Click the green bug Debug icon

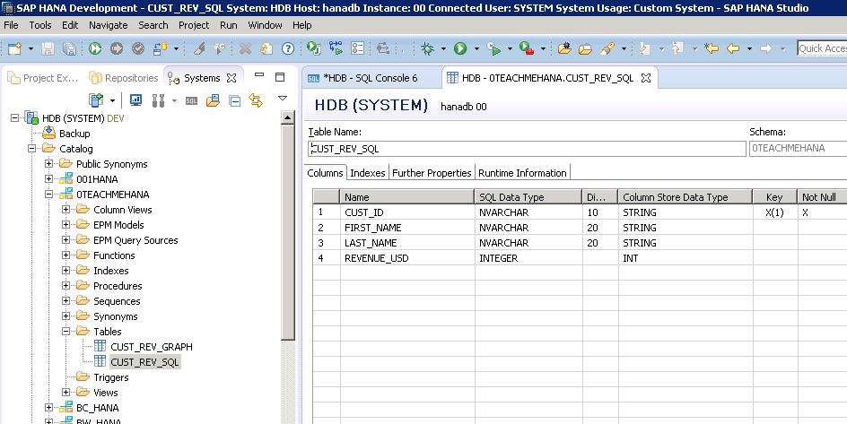(427, 48)
